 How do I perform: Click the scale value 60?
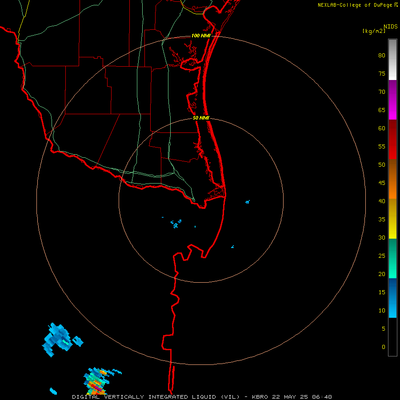click(382, 128)
